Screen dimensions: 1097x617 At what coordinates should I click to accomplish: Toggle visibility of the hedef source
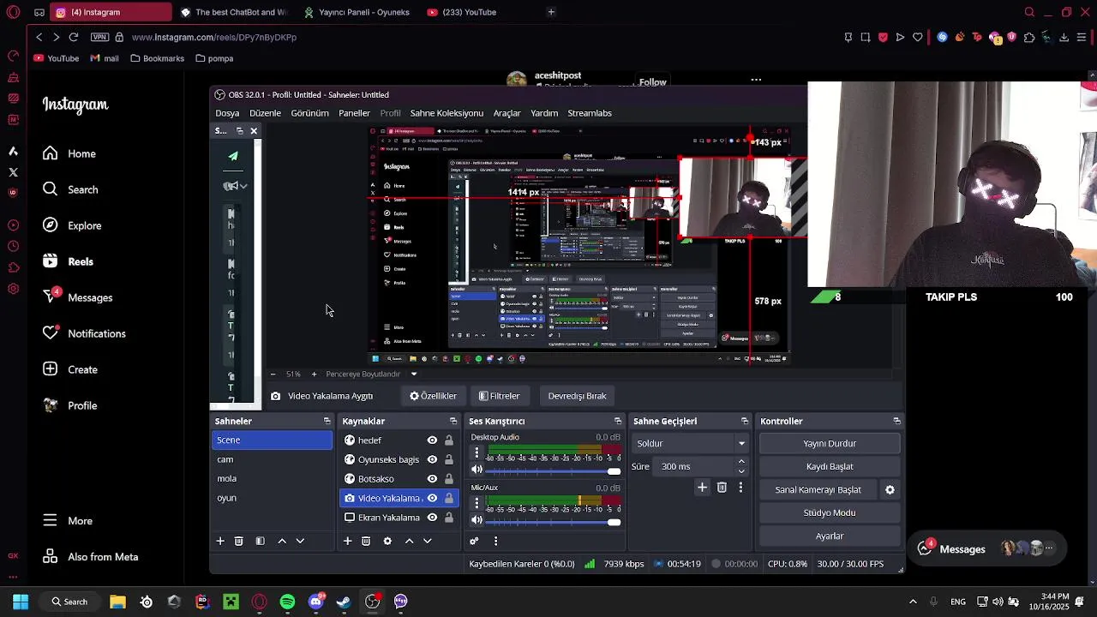tap(432, 440)
